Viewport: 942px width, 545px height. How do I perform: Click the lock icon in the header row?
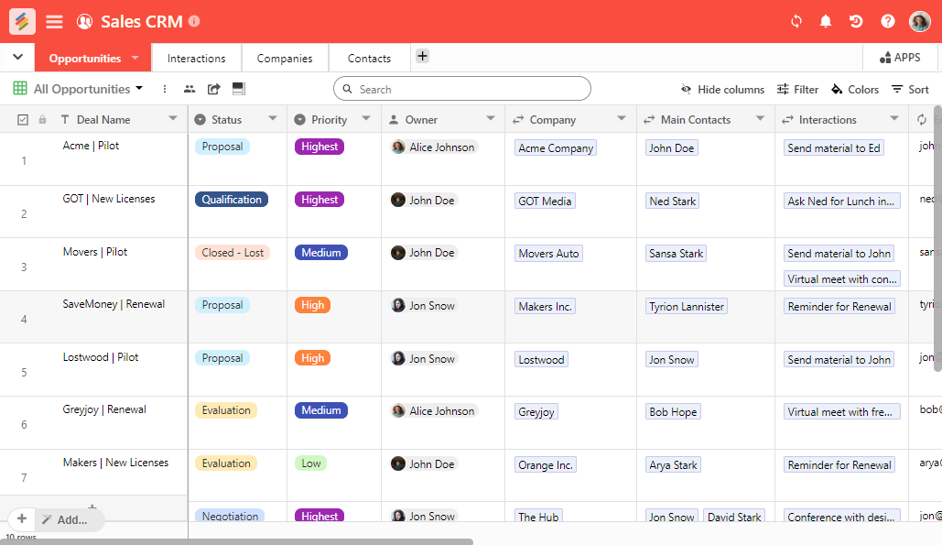pyautogui.click(x=42, y=119)
